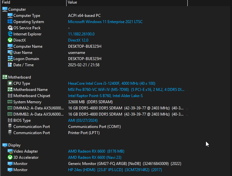This screenshot has height=176, width=232.
Task: Click the Logon Domain network icon
Action: click(x=10, y=59)
